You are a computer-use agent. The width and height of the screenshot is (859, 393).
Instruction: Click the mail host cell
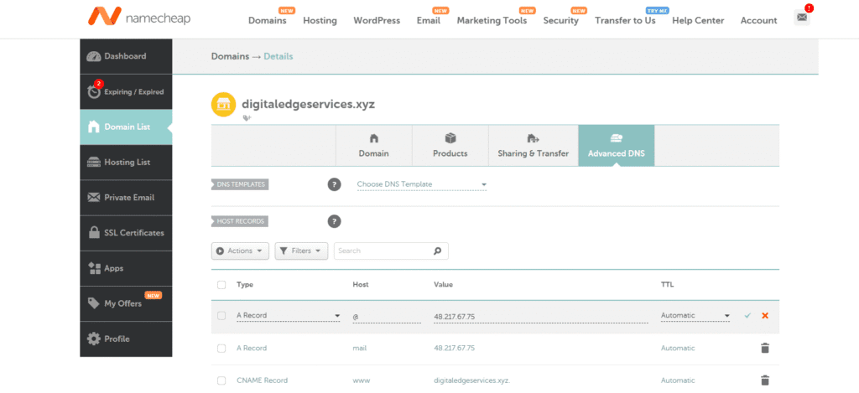click(x=359, y=348)
